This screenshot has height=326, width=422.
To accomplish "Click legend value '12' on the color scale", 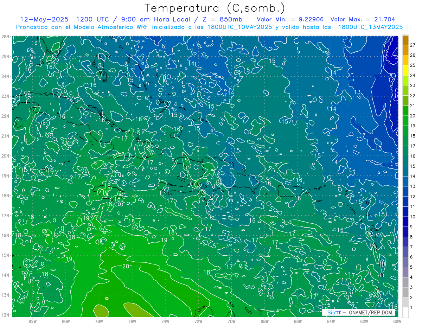I will [x=413, y=196].
